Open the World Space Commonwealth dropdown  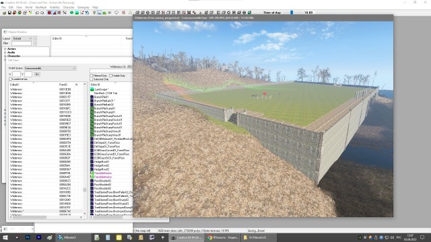point(50,69)
